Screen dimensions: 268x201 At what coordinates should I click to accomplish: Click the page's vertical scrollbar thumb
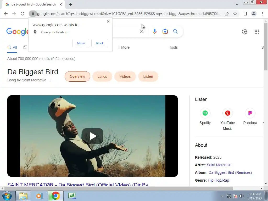tap(266, 46)
